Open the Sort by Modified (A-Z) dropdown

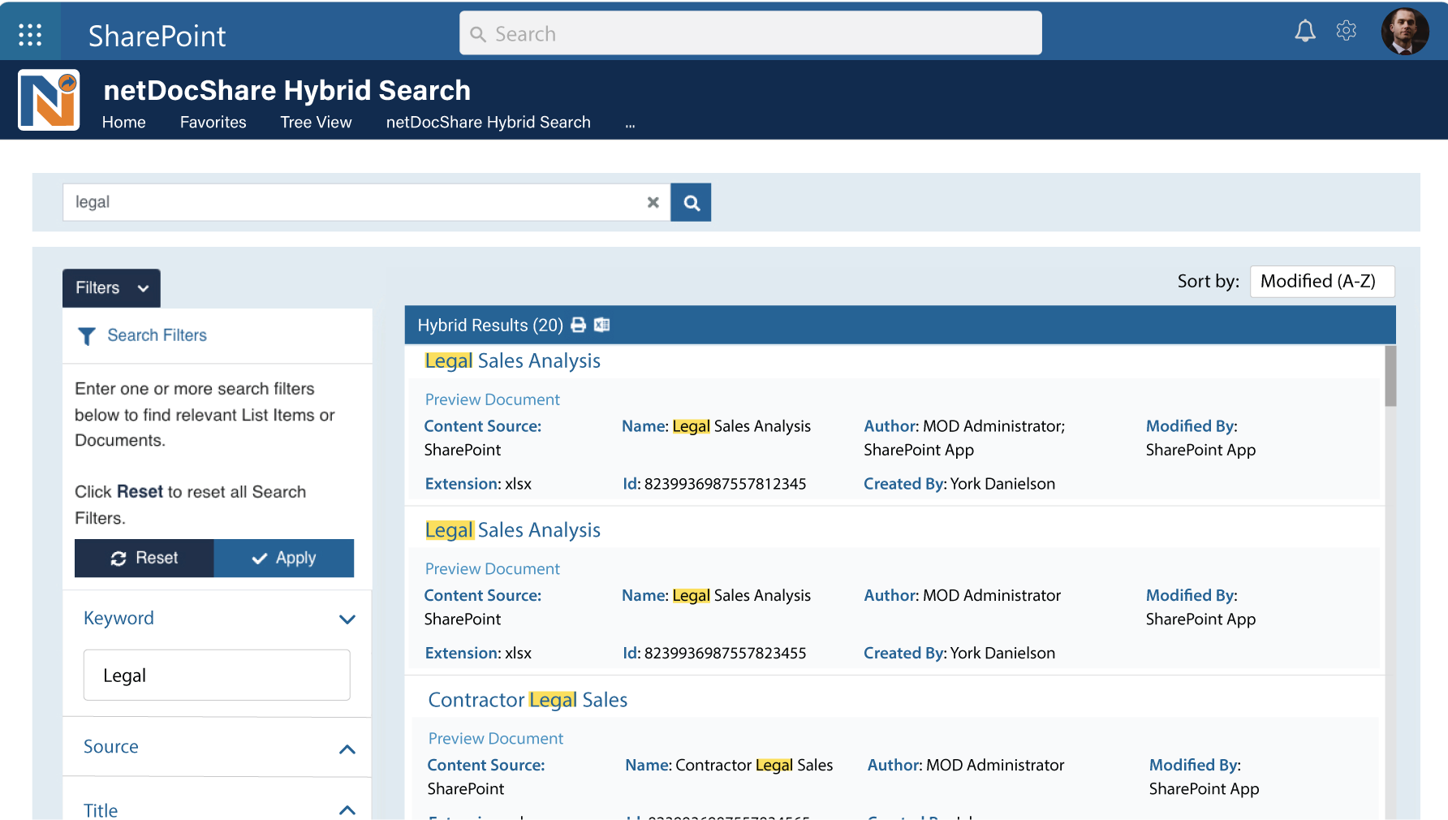1322,282
